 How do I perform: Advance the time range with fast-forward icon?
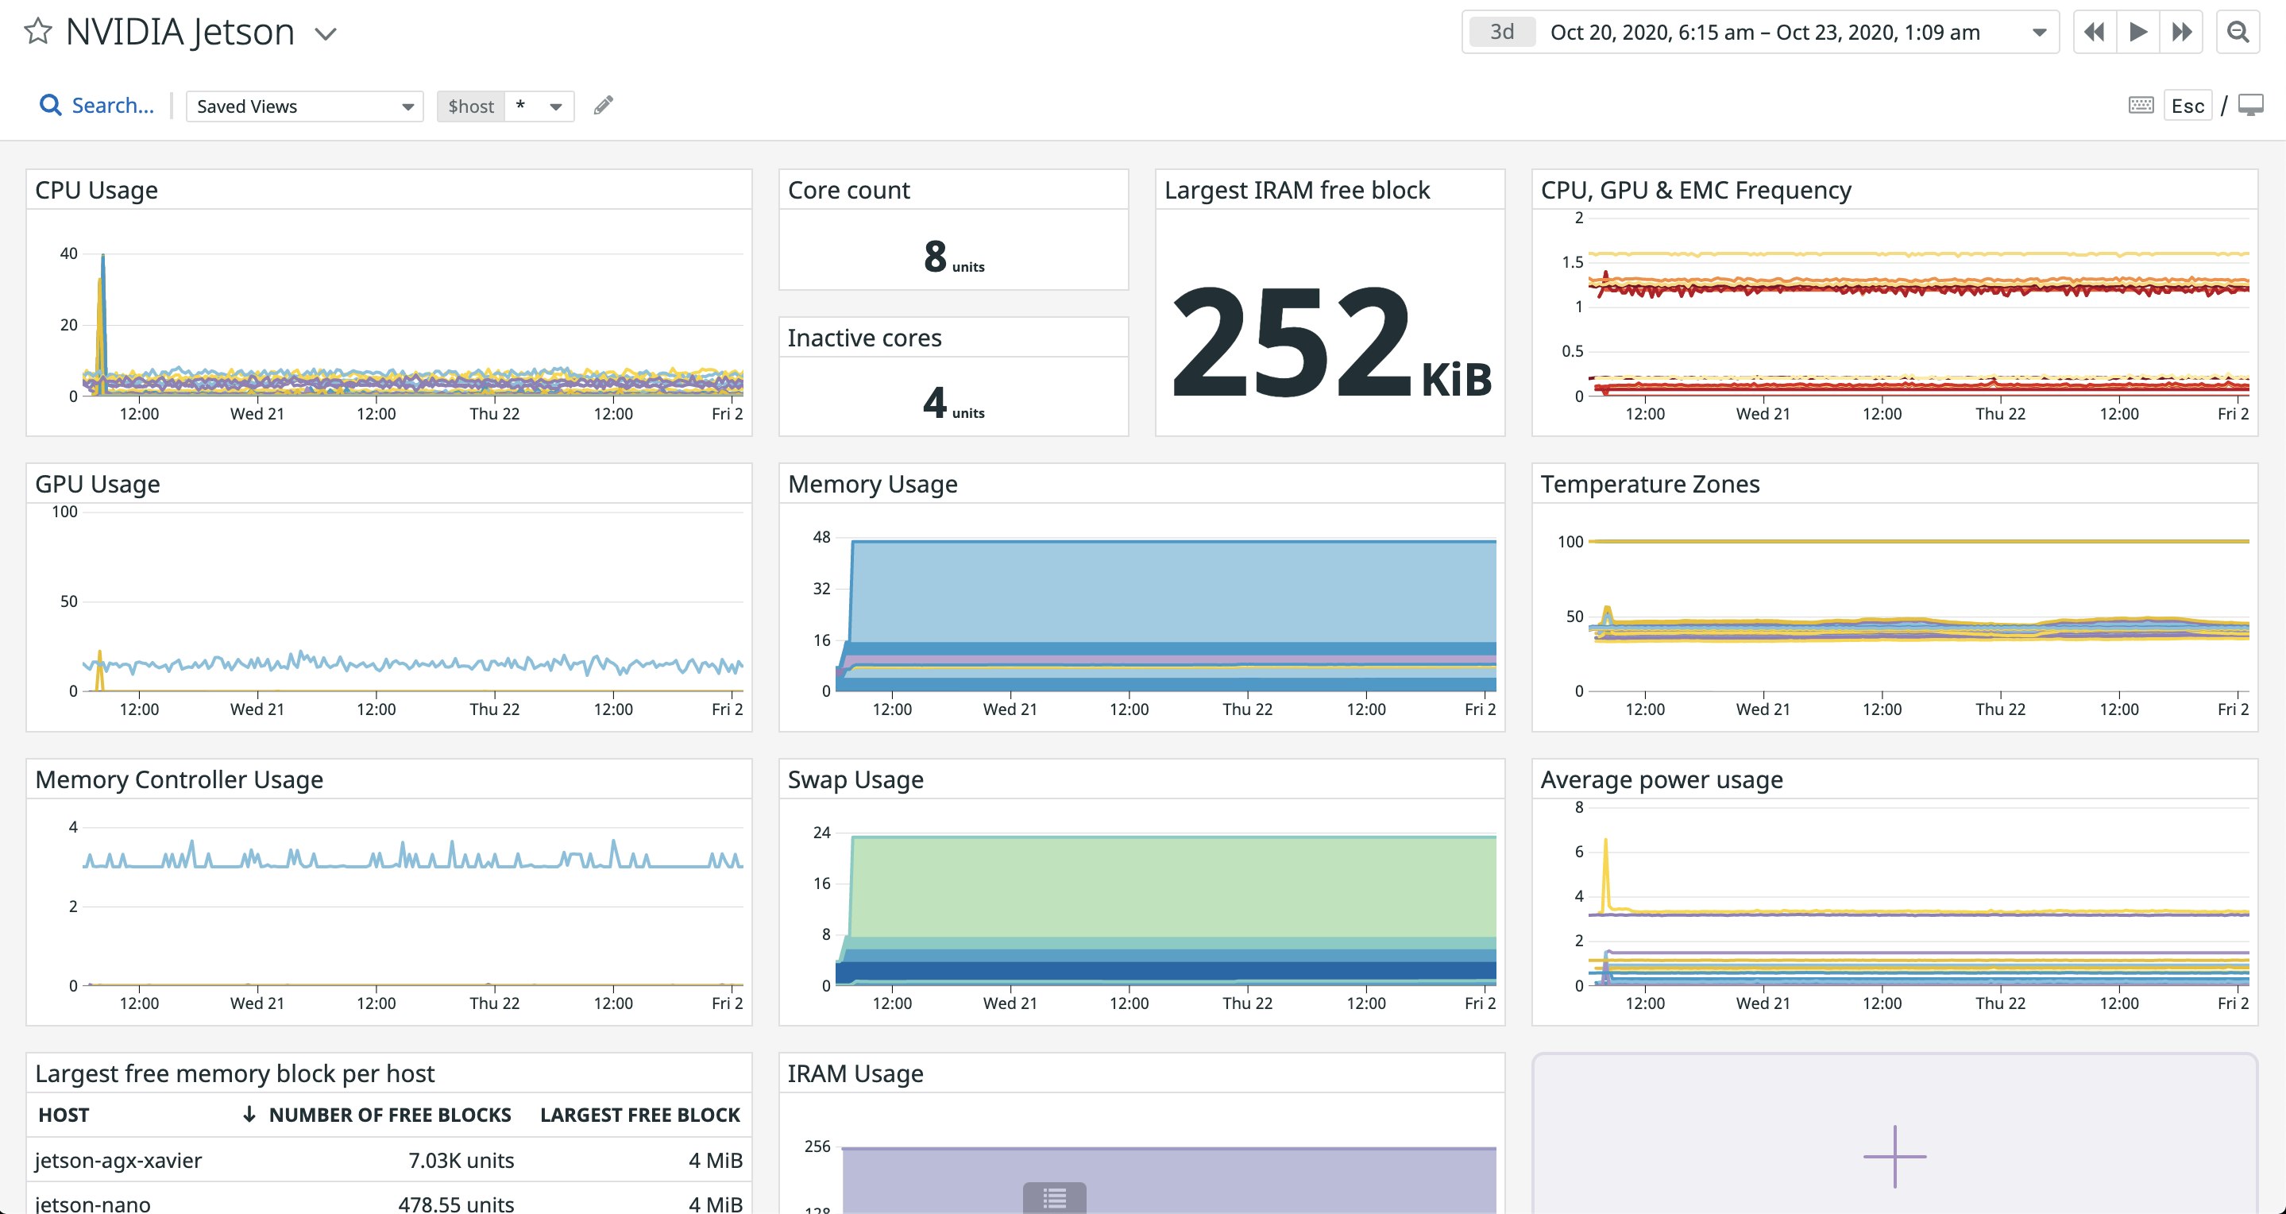[x=2181, y=31]
